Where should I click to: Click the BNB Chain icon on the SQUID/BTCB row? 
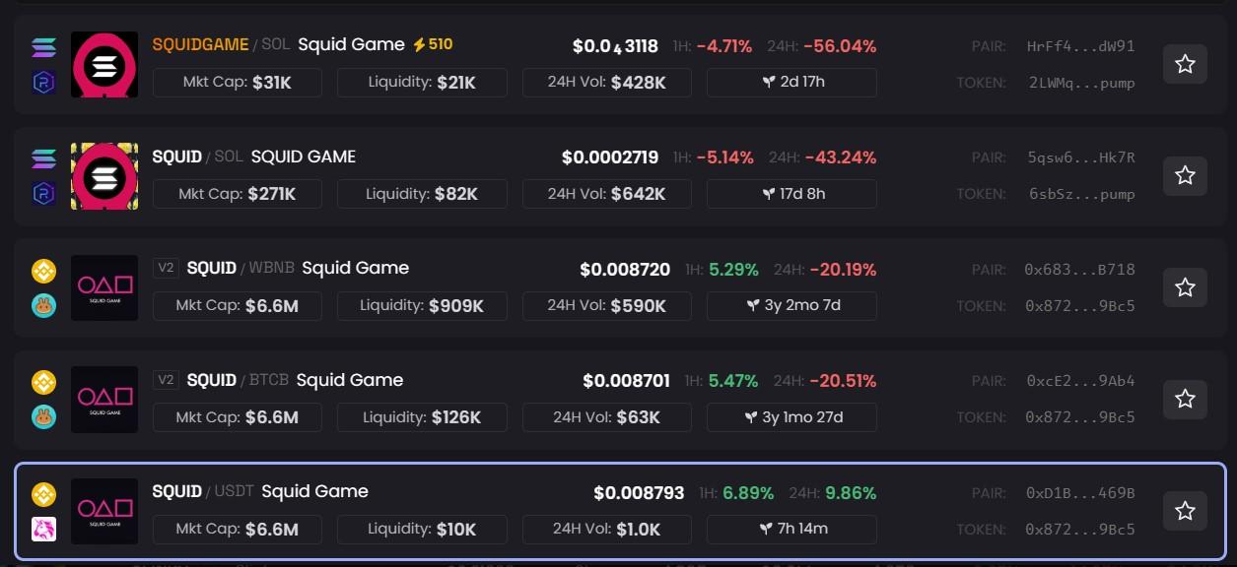pyautogui.click(x=43, y=382)
